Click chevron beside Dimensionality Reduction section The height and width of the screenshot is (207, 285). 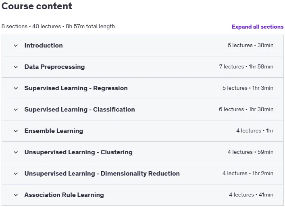coord(16,174)
